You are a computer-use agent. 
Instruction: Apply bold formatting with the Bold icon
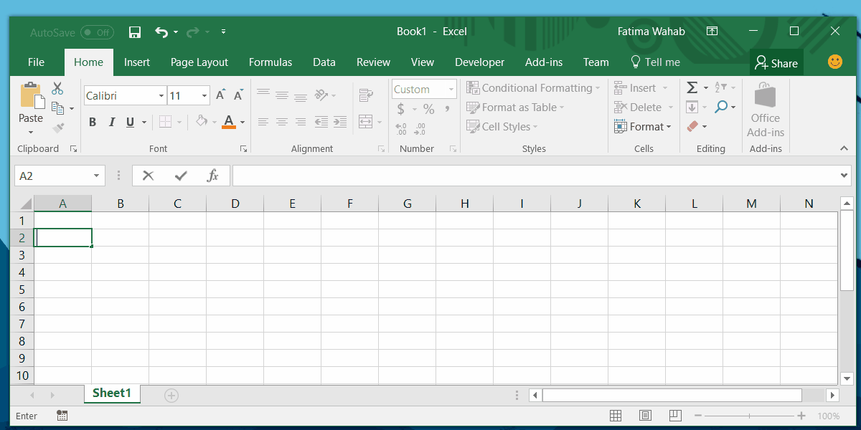(92, 122)
